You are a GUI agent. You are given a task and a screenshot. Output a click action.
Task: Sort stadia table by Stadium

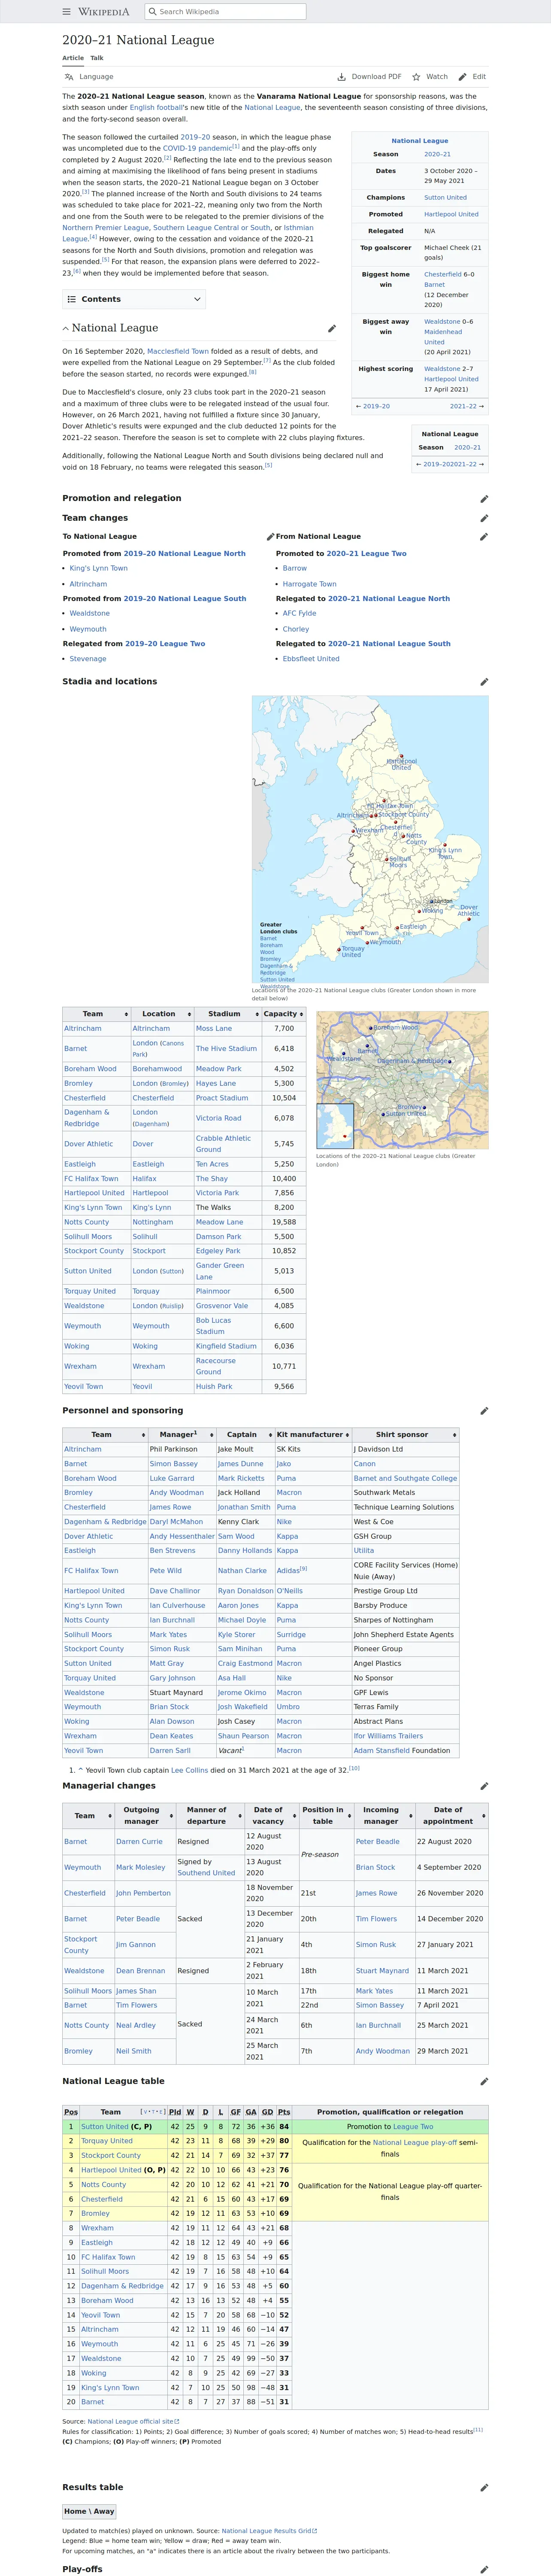pyautogui.click(x=227, y=1014)
